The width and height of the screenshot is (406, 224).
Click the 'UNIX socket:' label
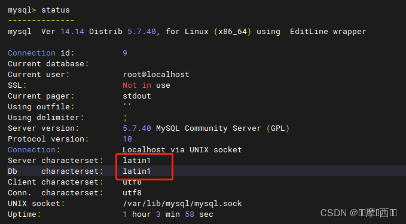click(36, 204)
